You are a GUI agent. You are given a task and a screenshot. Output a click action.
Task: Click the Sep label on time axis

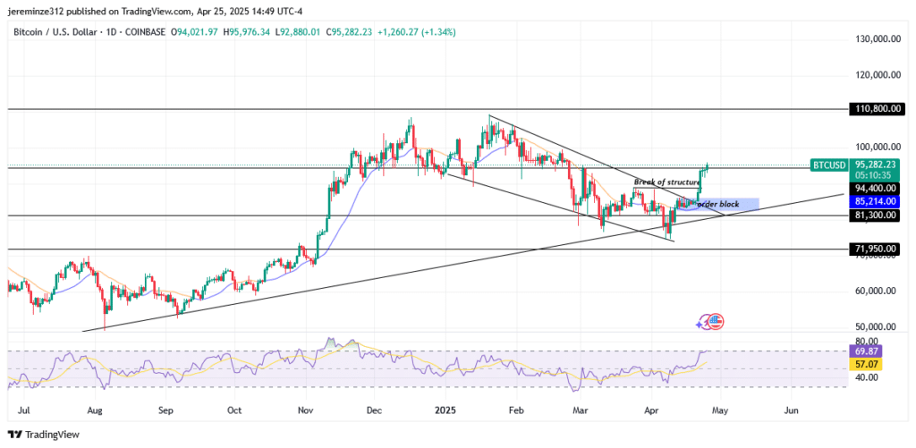(165, 410)
